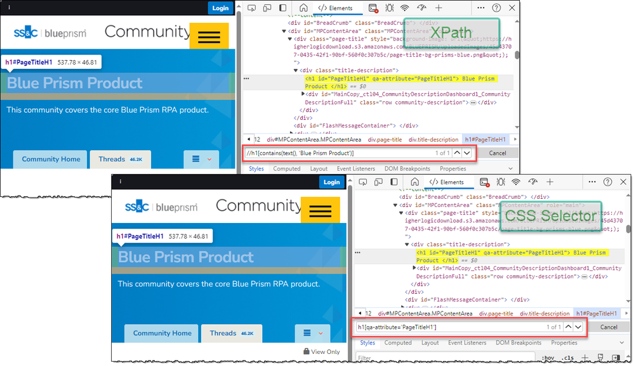Viewport: 634px width, 366px height.
Task: Open Computed tab in upper DevTools
Action: tap(287, 168)
